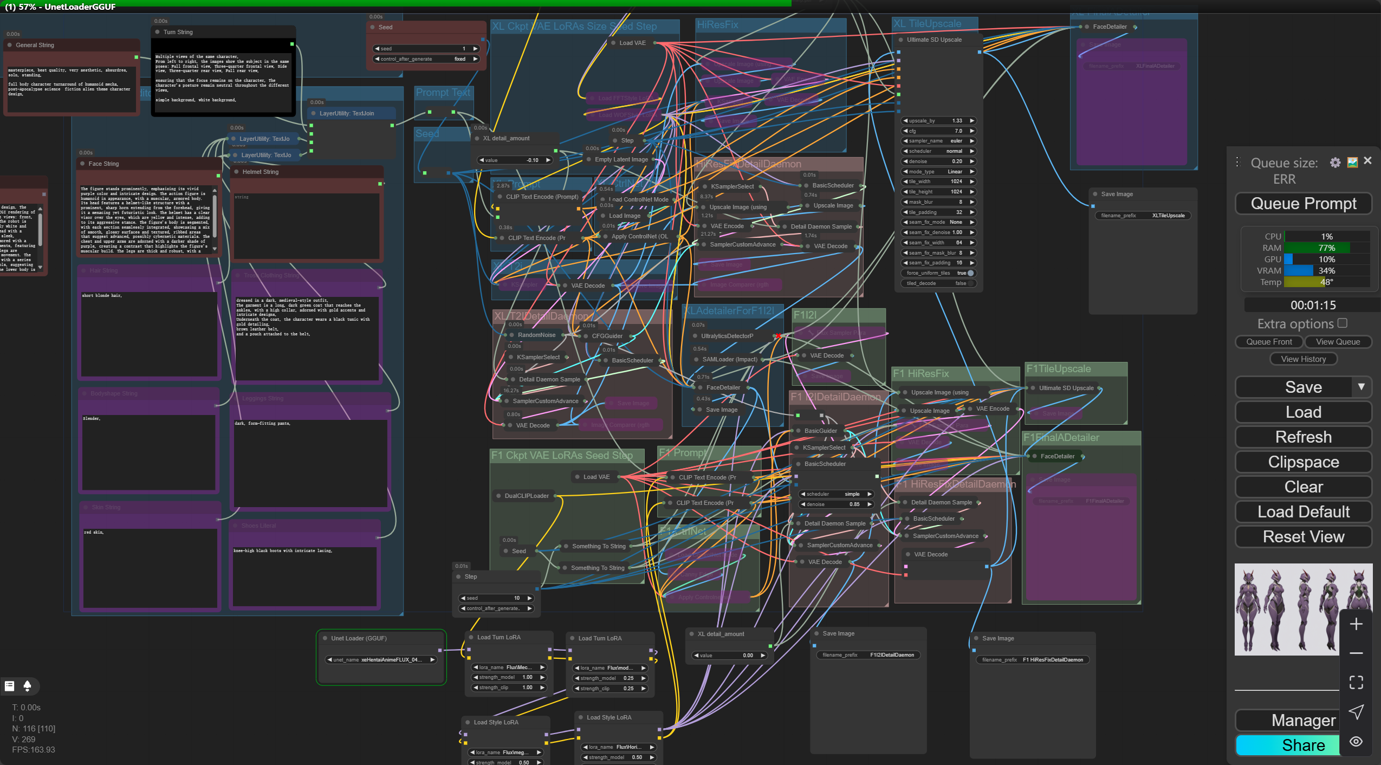Select the arrow pointer mode icon
The image size is (1381, 765).
pyautogui.click(x=1356, y=712)
